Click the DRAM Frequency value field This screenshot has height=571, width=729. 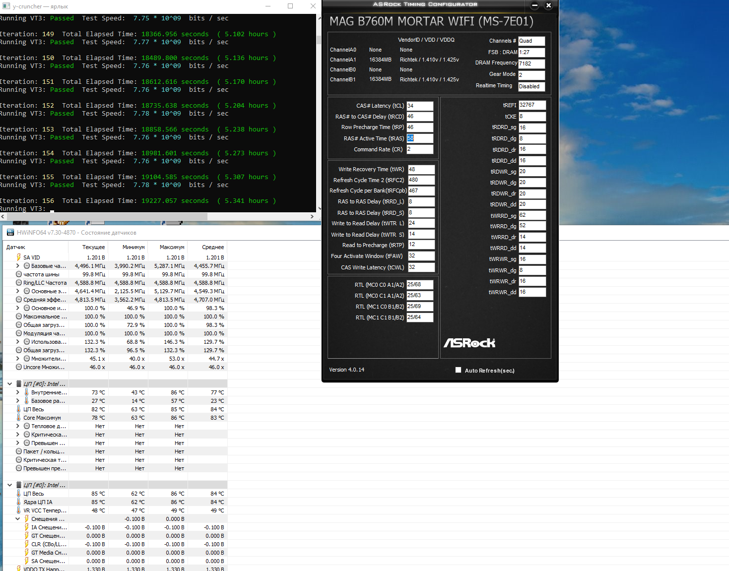click(531, 63)
